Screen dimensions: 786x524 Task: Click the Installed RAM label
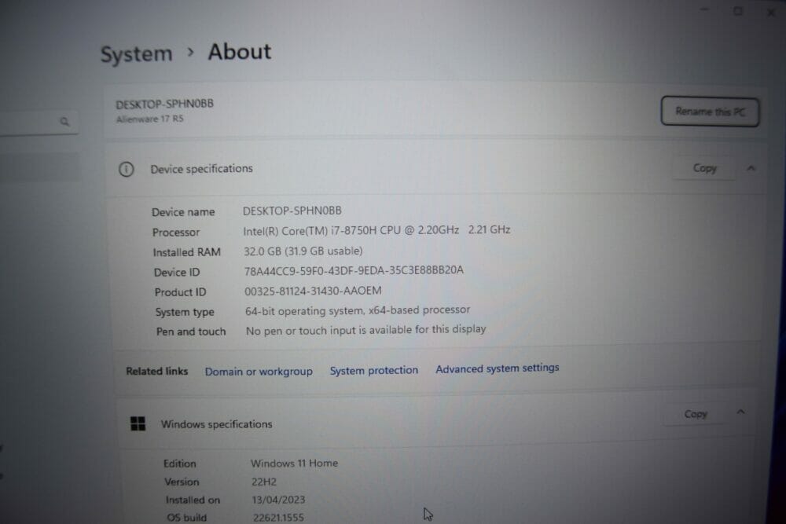[186, 252]
